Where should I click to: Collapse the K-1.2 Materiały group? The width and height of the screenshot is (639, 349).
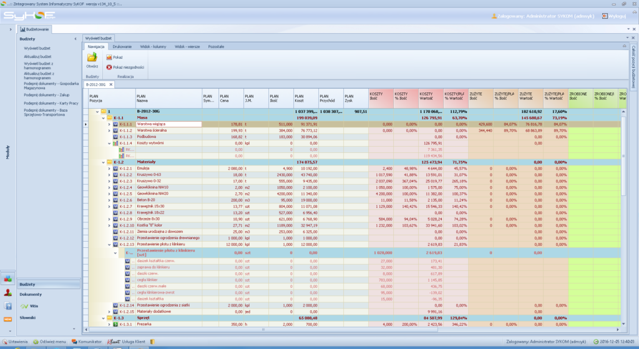pyautogui.click(x=103, y=162)
